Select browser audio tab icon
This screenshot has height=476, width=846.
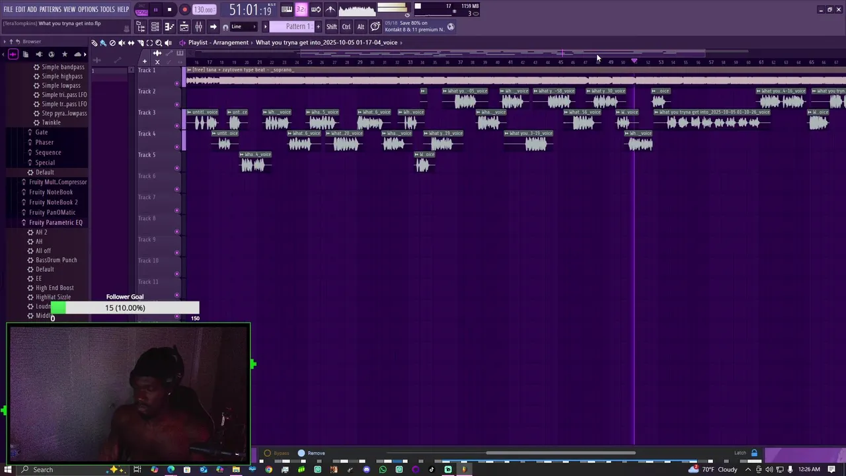(x=13, y=54)
